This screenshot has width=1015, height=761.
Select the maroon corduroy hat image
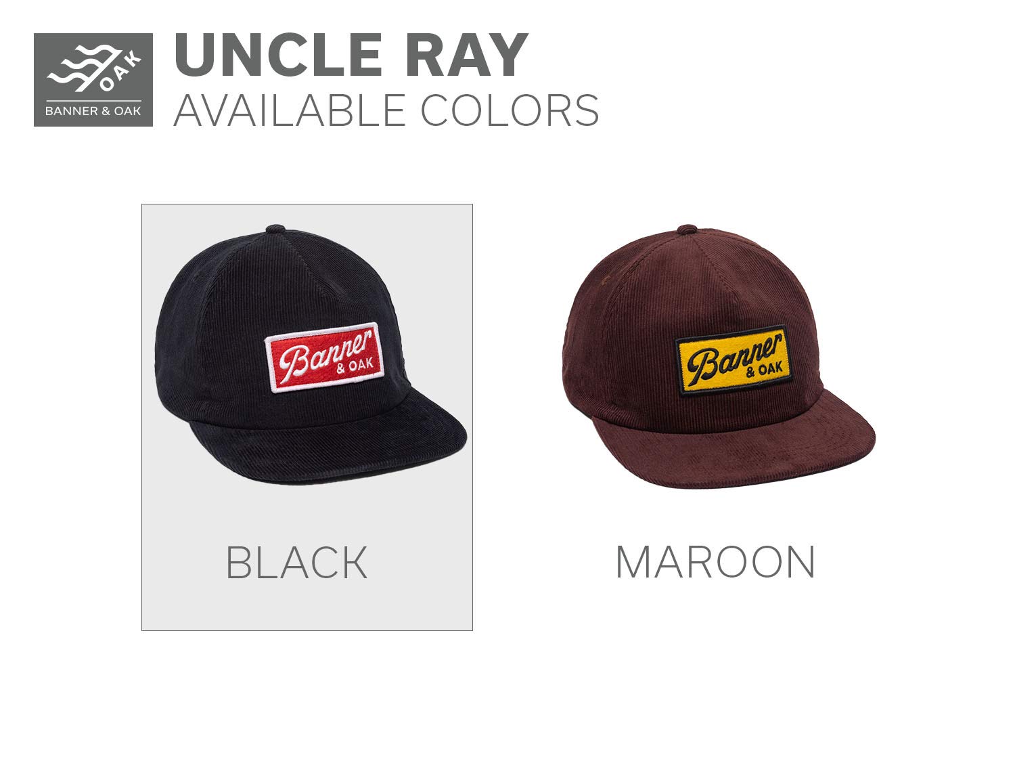[718, 356]
